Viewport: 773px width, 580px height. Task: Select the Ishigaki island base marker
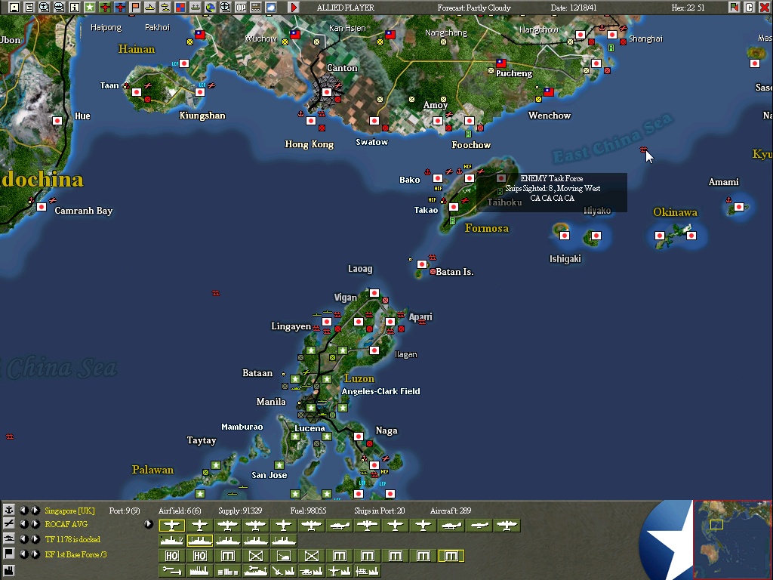point(565,236)
